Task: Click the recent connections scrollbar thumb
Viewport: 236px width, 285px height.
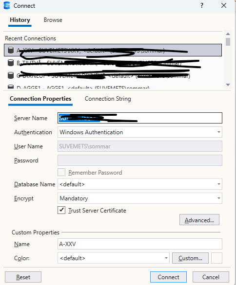Action: click(228, 42)
